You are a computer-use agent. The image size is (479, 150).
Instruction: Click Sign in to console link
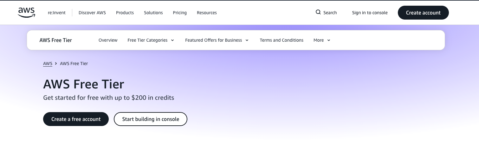[x=370, y=13]
